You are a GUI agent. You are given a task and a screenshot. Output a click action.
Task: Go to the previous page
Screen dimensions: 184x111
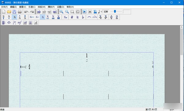tap(44, 12)
